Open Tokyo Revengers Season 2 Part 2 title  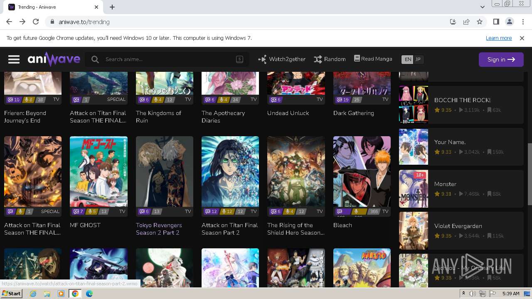(x=159, y=229)
